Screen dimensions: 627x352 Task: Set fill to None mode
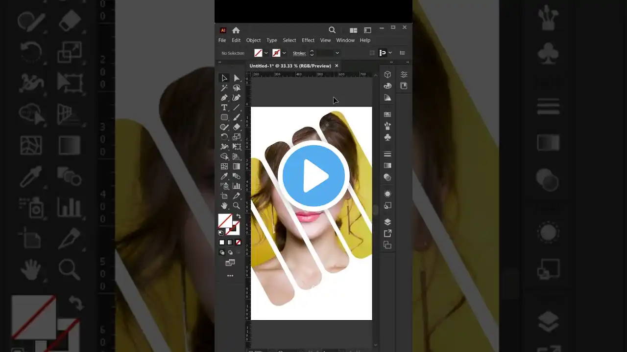pyautogui.click(x=239, y=242)
